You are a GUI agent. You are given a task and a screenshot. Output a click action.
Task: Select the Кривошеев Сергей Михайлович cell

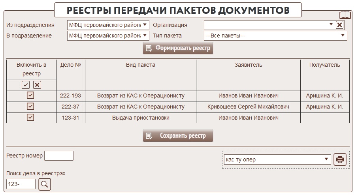248,107
